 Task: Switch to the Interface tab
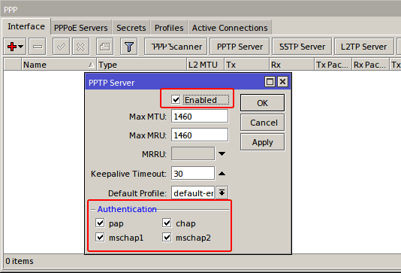pos(26,26)
